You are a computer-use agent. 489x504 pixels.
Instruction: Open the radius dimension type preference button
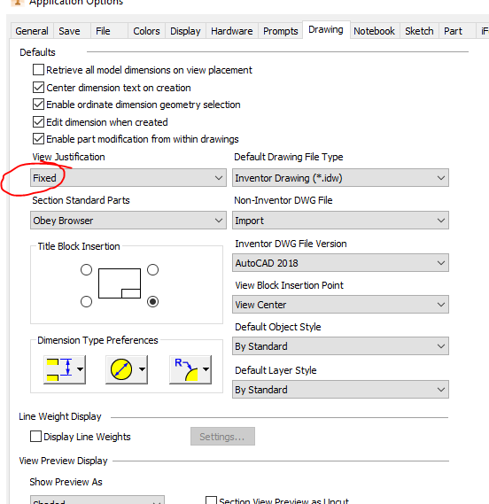click(x=190, y=369)
